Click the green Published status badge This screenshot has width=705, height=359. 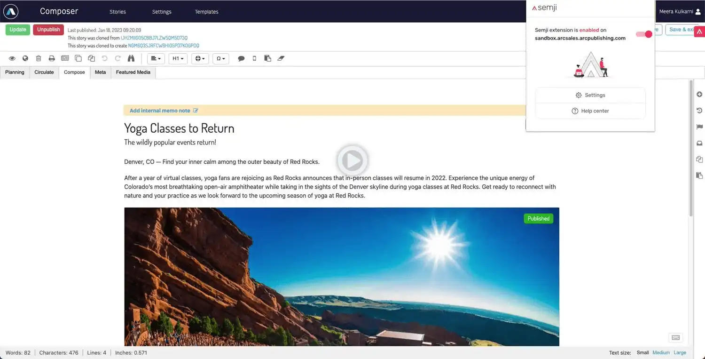tap(538, 218)
